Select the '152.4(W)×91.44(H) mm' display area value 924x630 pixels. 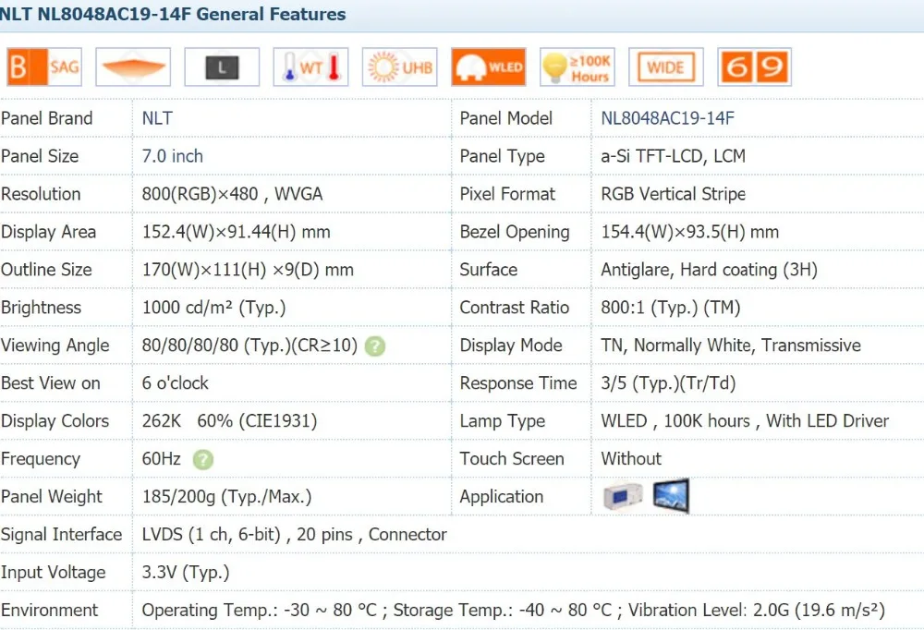click(x=236, y=232)
